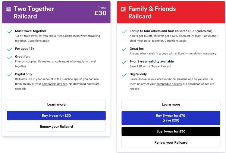Open compatible devices link in Family & Friends card
Image resolution: width=226 pixels, height=153 pixels.
169,84
